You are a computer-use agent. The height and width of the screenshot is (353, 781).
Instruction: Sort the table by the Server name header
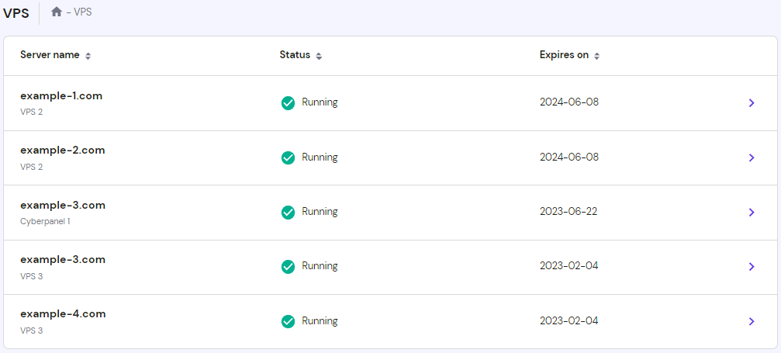pyautogui.click(x=51, y=55)
